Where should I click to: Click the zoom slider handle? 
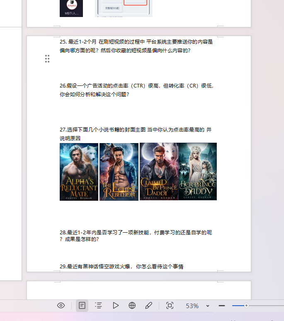(x=246, y=306)
